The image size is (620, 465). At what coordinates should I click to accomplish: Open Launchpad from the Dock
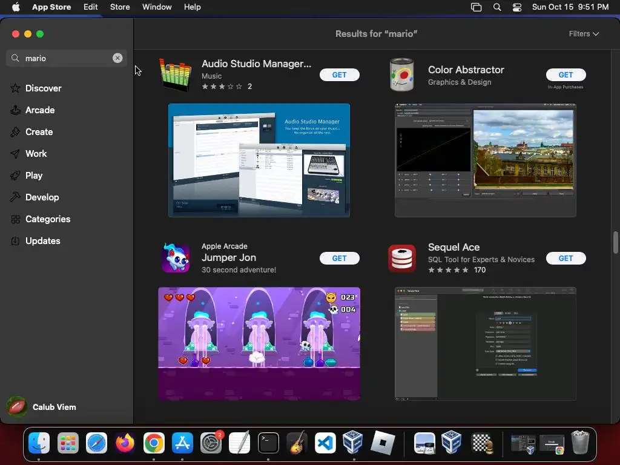point(68,443)
